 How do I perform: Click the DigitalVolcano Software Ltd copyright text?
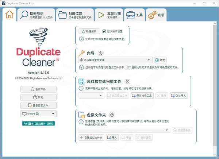click(x=39, y=78)
